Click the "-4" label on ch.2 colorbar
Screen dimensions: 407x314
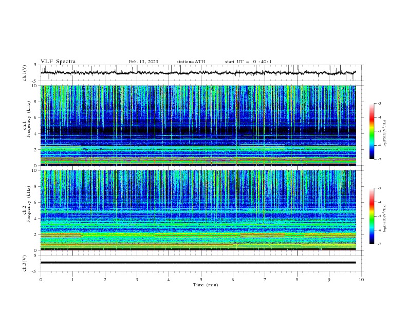click(x=379, y=202)
